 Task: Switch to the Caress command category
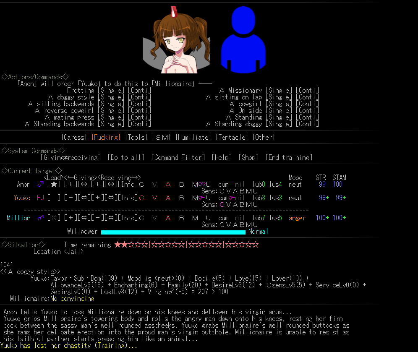pos(74,137)
